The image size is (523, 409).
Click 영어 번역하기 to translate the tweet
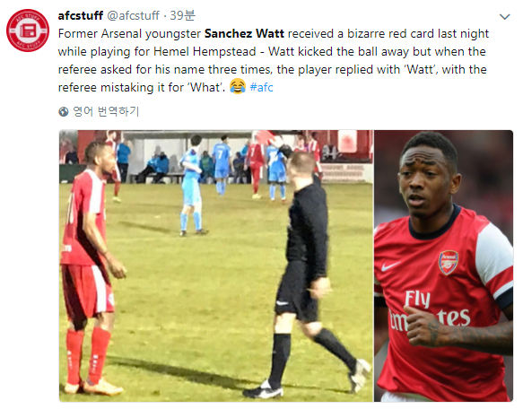[106, 111]
